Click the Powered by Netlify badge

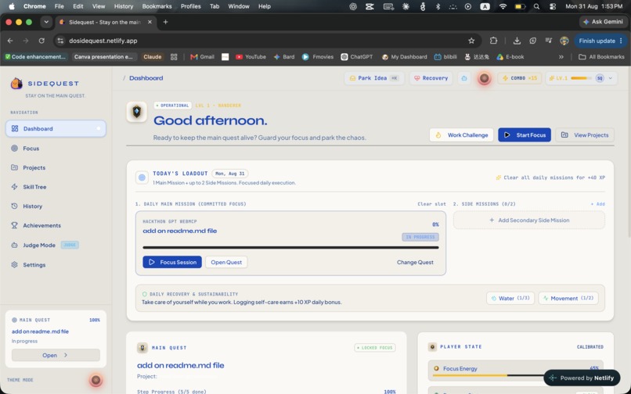point(582,378)
